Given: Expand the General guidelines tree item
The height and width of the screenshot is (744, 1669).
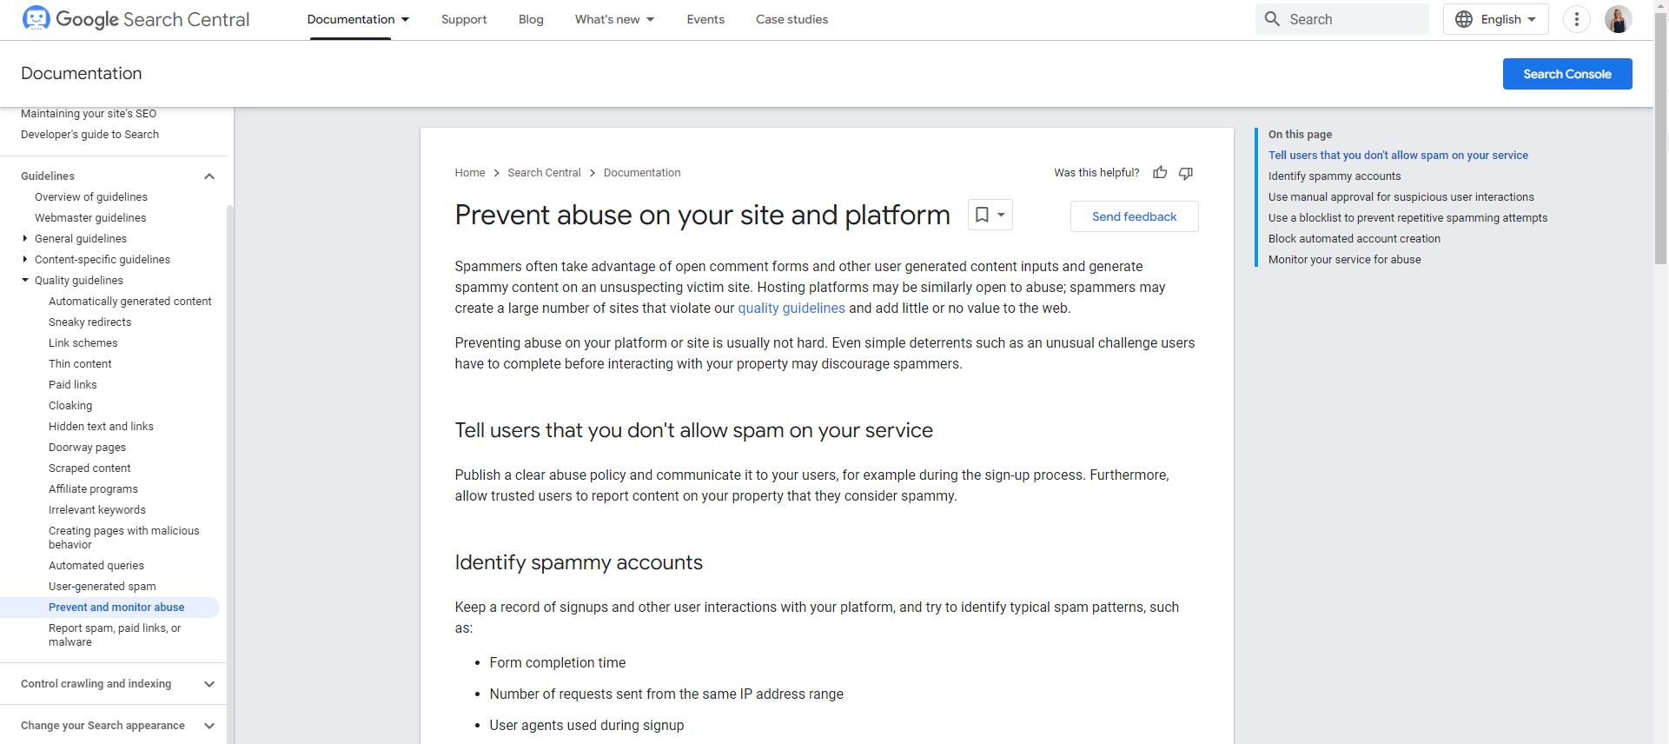Looking at the screenshot, I should point(25,238).
